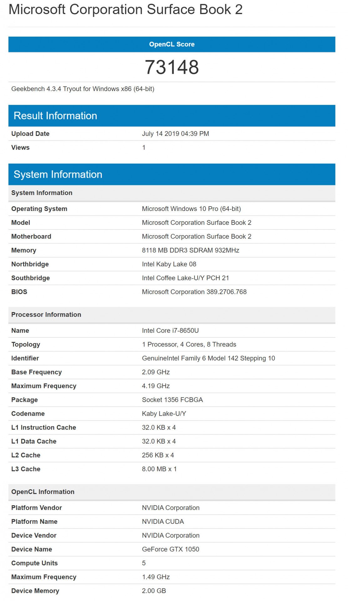Select the "Model" row label
Screen dimensions: 348x601
point(21,223)
